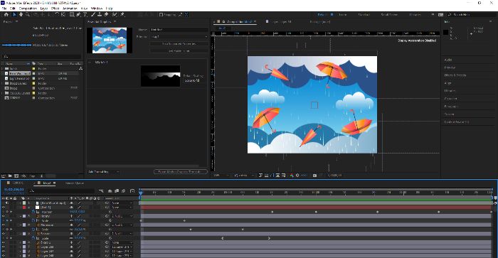Select the Rectangle shape tool
Viewport: 498px width, 258px height.
pyautogui.click(x=72, y=15)
